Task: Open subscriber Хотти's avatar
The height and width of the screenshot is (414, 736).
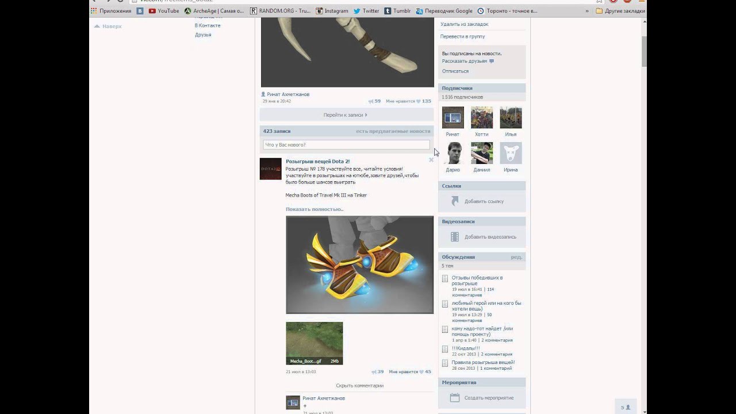Action: (x=481, y=117)
